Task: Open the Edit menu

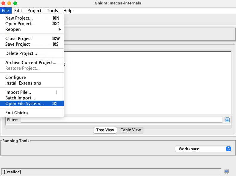Action: 18,11
